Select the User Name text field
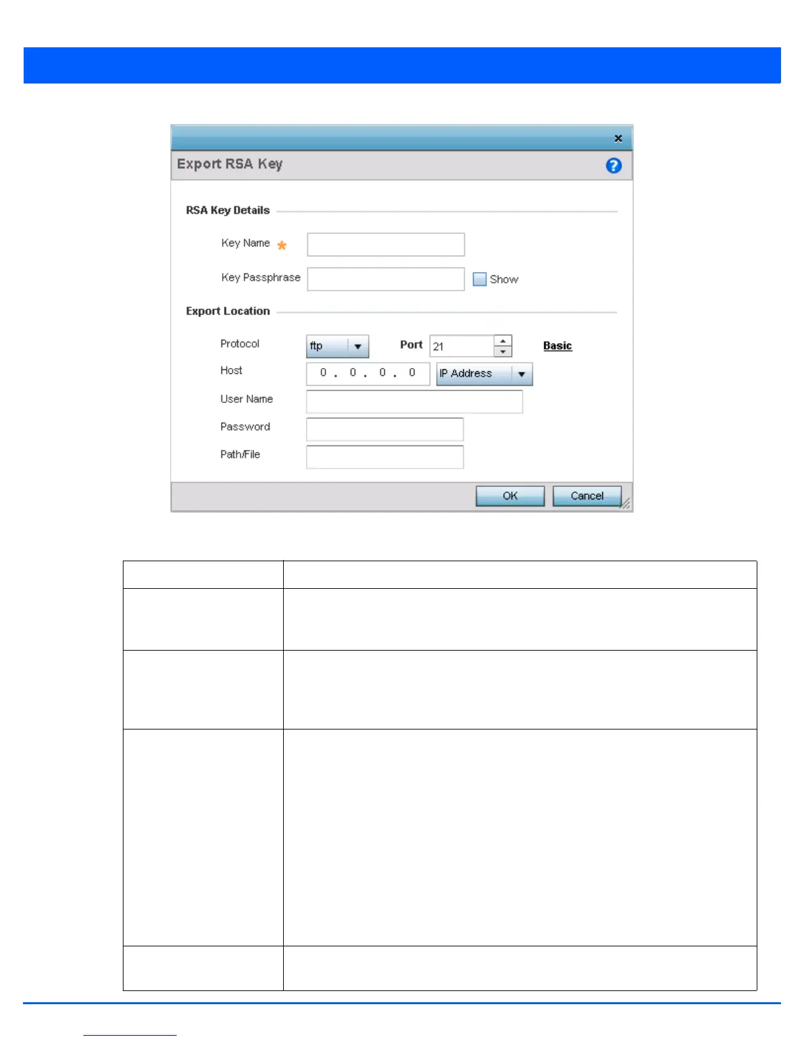This screenshot has height=1041, width=804. [414, 402]
